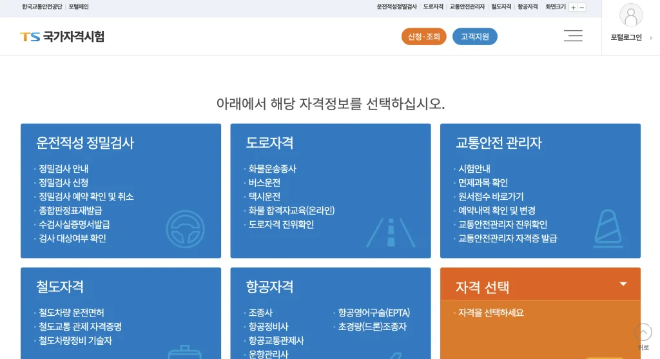
Task: Click the TS 국가자격시험 logo
Action: tap(63, 37)
